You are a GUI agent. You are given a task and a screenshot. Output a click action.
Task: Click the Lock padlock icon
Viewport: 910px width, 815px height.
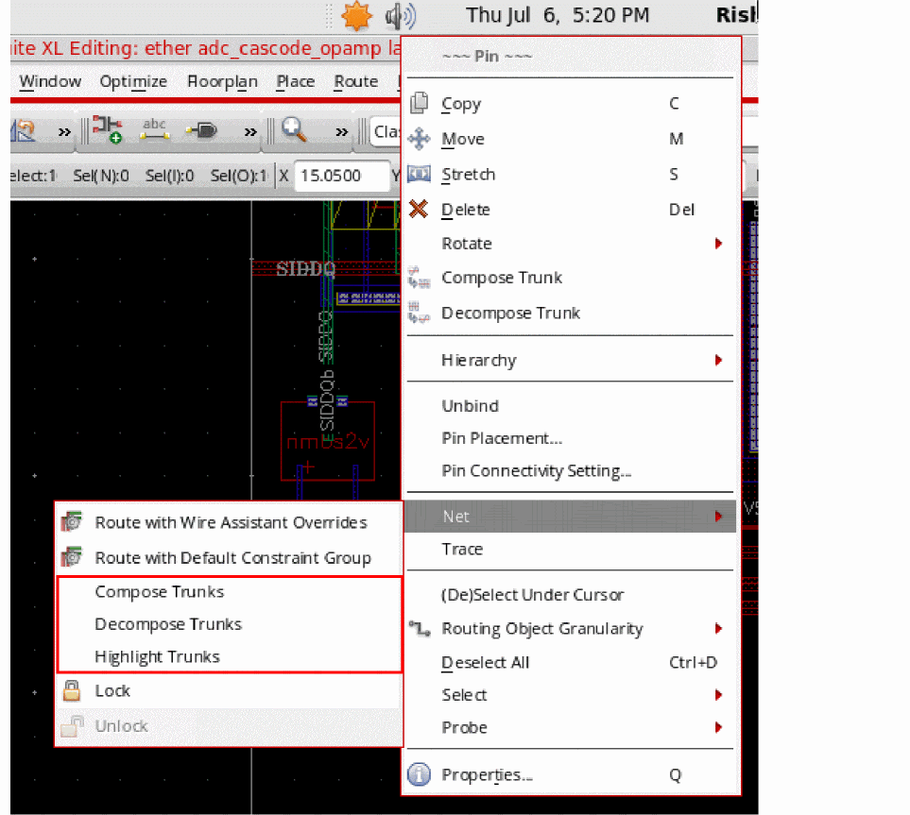click(x=72, y=691)
